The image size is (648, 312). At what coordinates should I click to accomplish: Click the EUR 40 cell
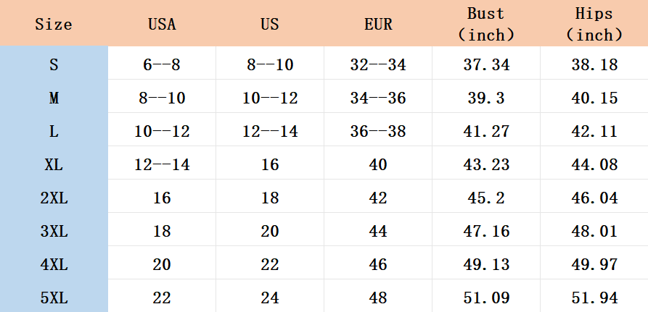[378, 164]
